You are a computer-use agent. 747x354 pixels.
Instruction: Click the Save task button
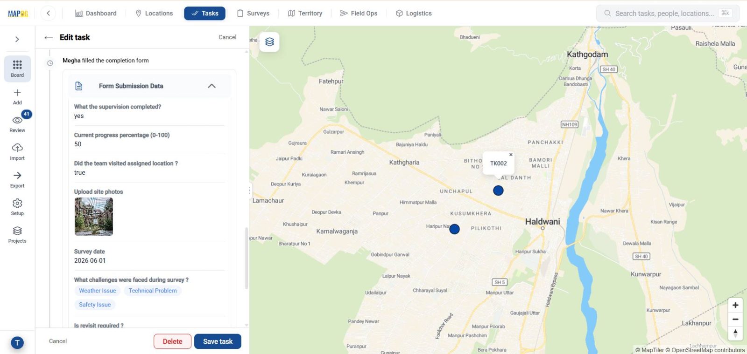[218, 341]
